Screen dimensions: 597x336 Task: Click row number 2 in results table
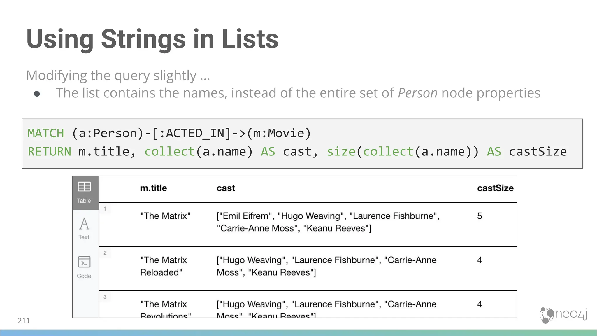[105, 253]
